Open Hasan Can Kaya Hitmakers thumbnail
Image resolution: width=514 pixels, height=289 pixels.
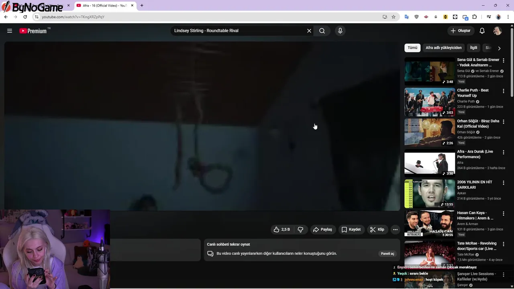[430, 224]
